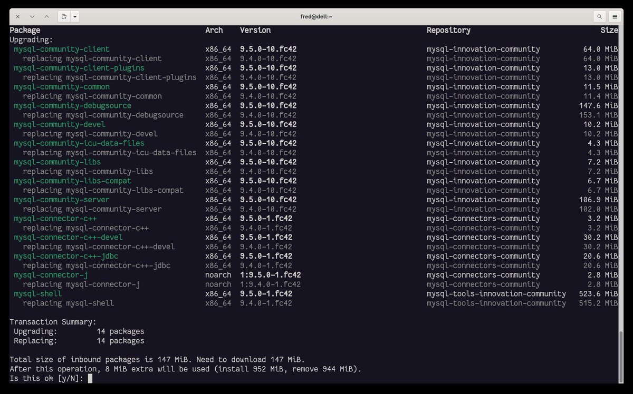Image resolution: width=633 pixels, height=394 pixels.
Task: Open a new terminal tab
Action: (64, 17)
